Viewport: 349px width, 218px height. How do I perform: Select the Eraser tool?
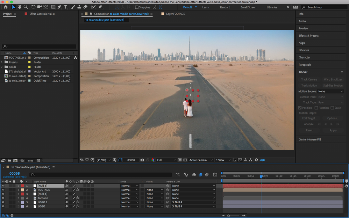[86, 7]
